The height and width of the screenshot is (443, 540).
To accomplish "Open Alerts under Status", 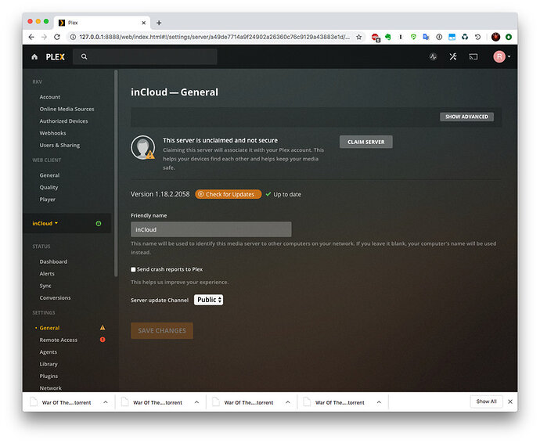I will coord(47,274).
